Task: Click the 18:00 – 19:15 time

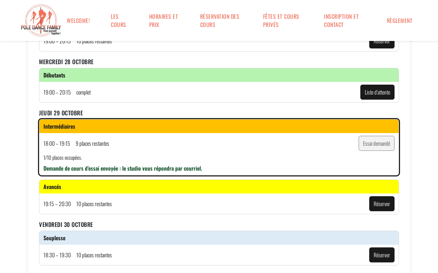Action: pos(57,143)
